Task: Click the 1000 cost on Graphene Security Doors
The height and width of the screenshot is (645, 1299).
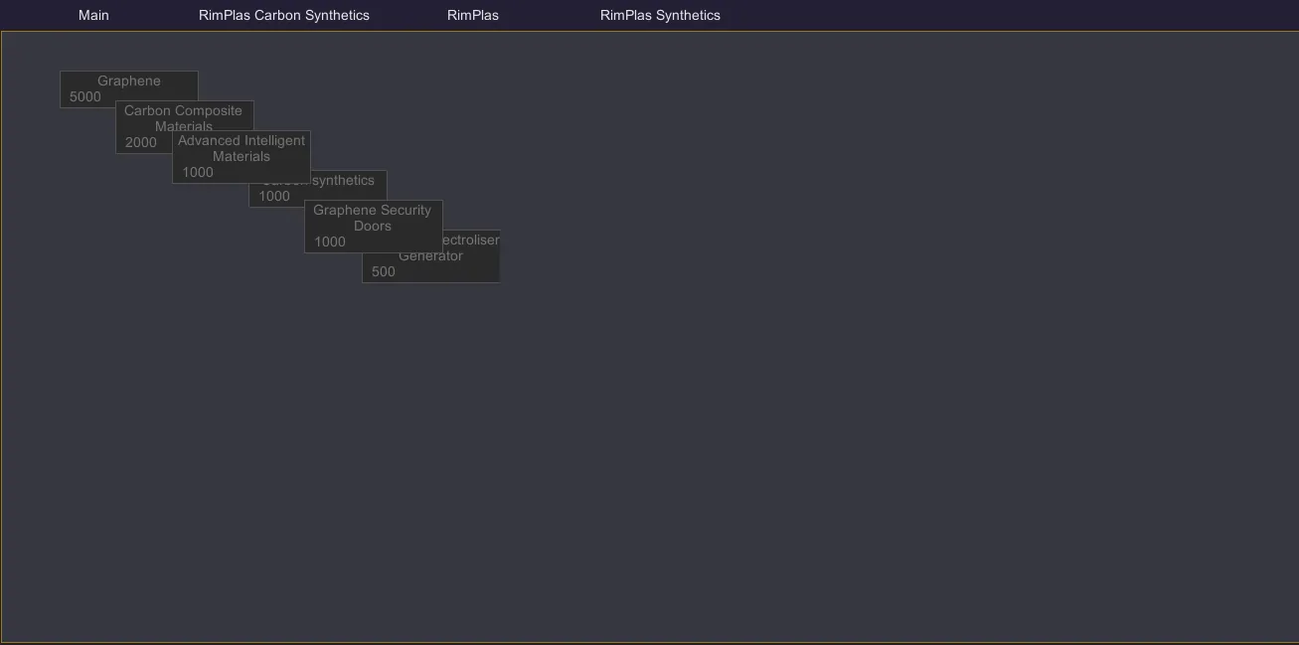Action: tap(330, 242)
